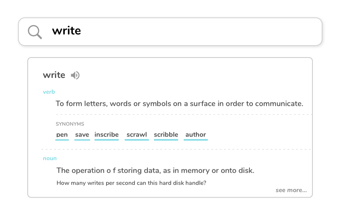Click the magnifying glass search icon
This screenshot has width=341, height=213.
pyautogui.click(x=35, y=32)
